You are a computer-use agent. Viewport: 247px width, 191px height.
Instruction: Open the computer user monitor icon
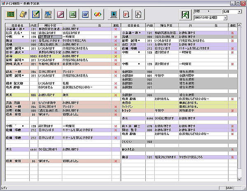pos(114,14)
